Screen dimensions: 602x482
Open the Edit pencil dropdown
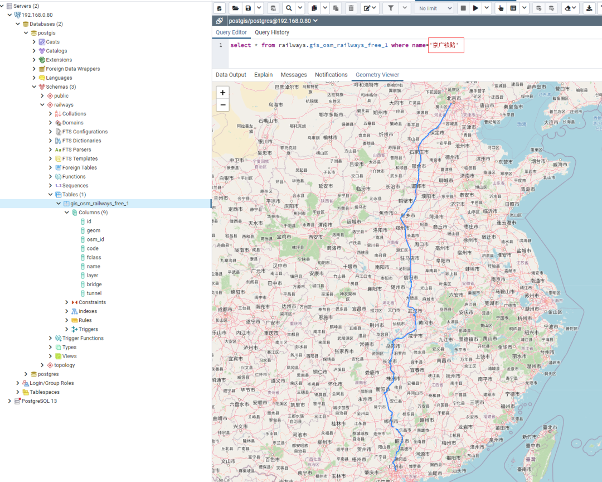click(370, 8)
